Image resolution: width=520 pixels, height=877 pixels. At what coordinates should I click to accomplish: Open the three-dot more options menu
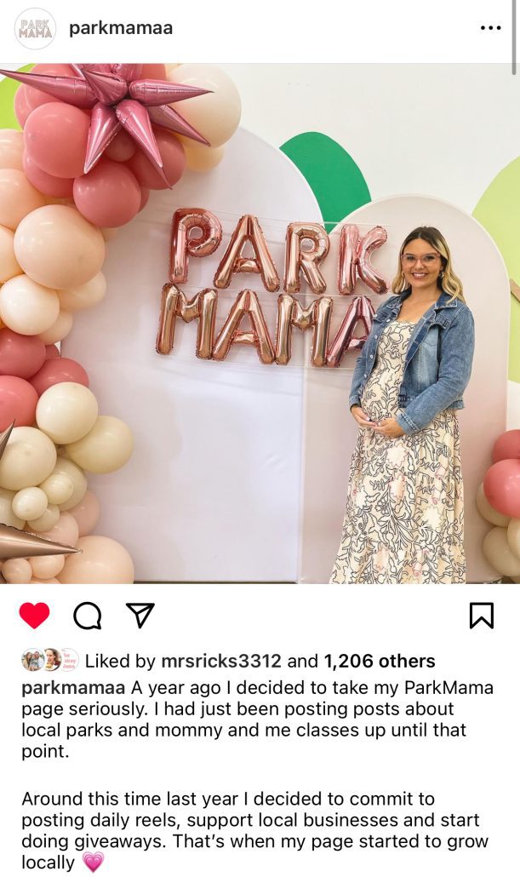[x=490, y=28]
